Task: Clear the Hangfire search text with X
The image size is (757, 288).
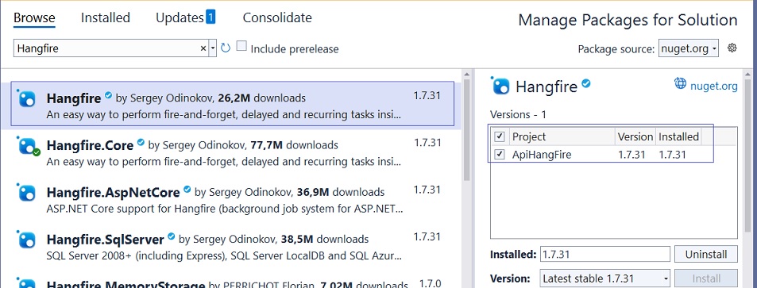Action: 203,48
